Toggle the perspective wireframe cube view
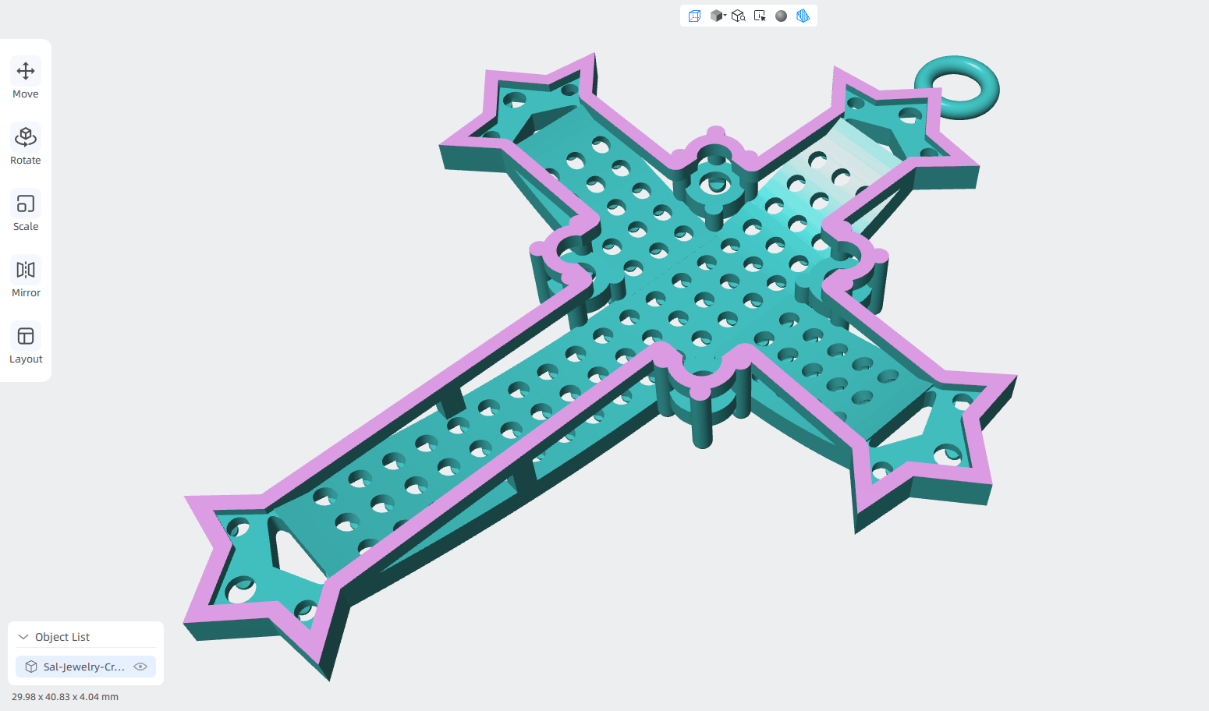Viewport: 1209px width, 711px height. [694, 16]
